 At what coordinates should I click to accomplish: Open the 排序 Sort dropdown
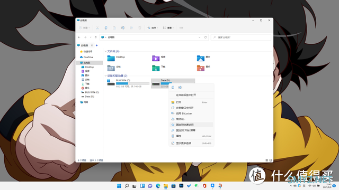click(153, 28)
